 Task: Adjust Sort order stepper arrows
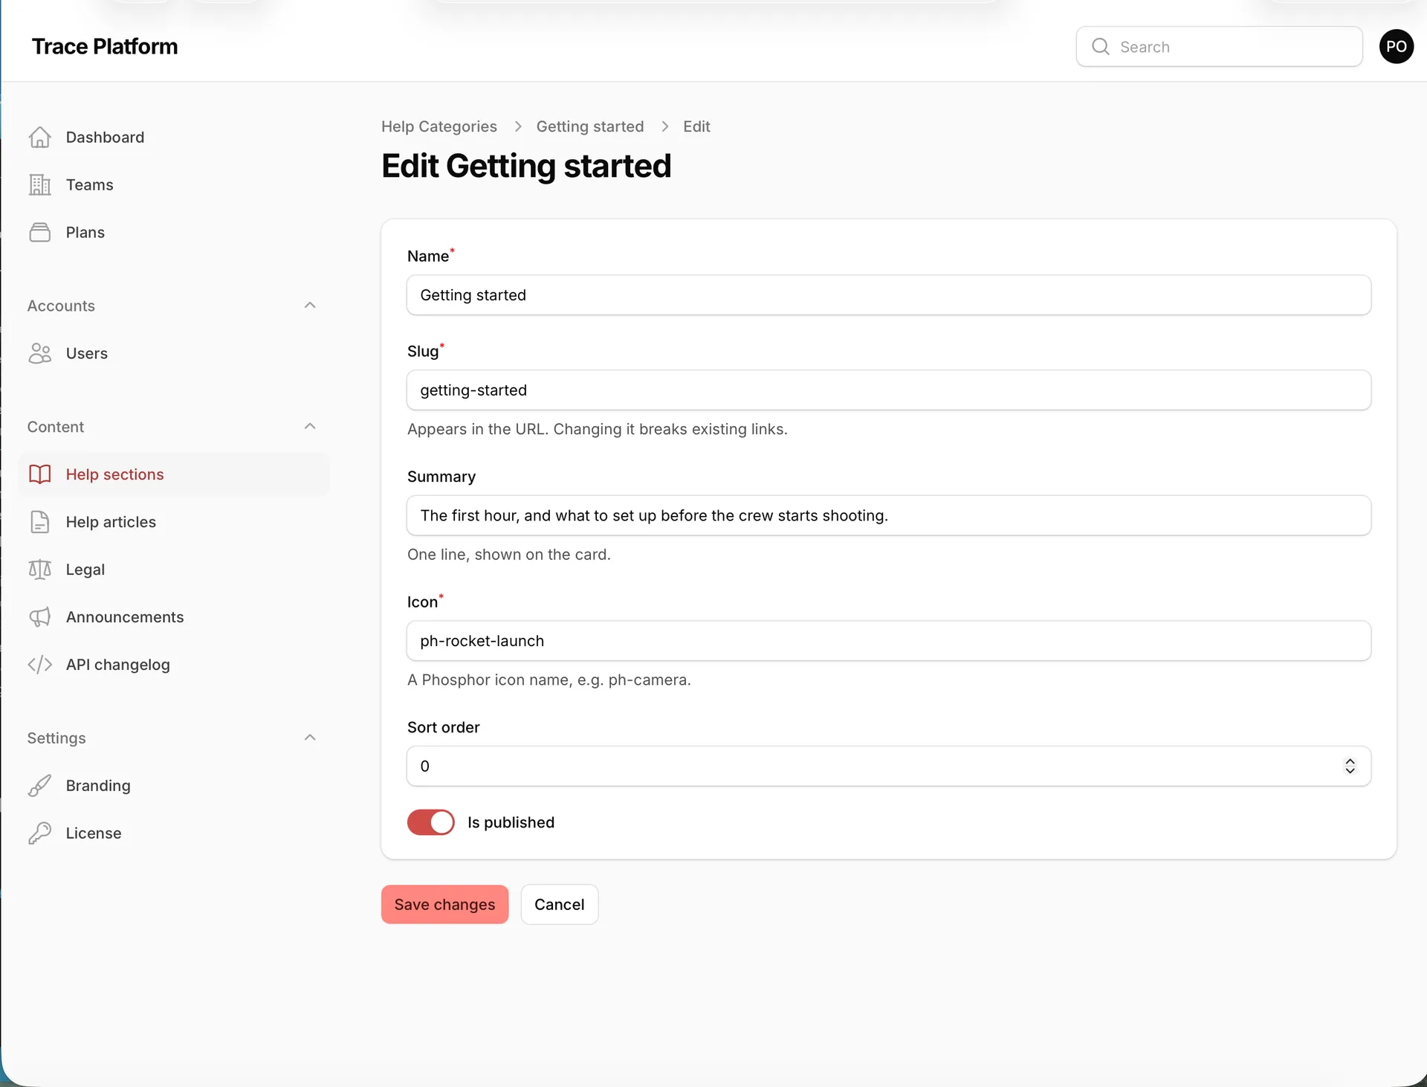click(1350, 767)
